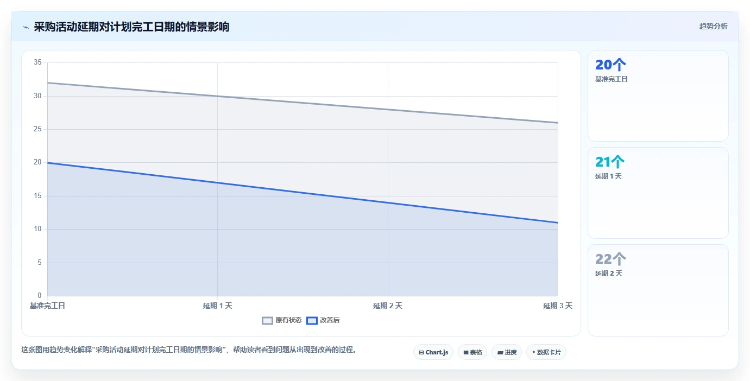Click the 延期 1 天 x-axis label
Viewport: 750px width, 381px height.
pos(217,306)
